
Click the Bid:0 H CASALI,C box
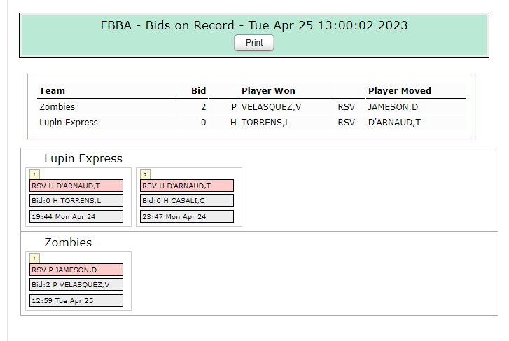(x=187, y=200)
